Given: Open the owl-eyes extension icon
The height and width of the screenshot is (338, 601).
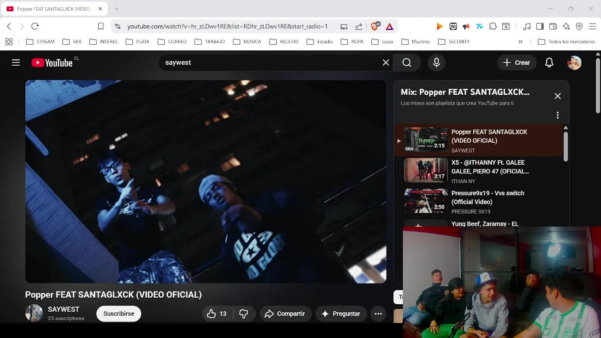Looking at the screenshot, I should pos(453,26).
